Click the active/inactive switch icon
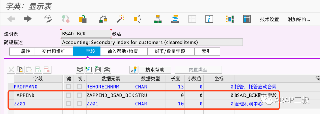 [66, 19]
